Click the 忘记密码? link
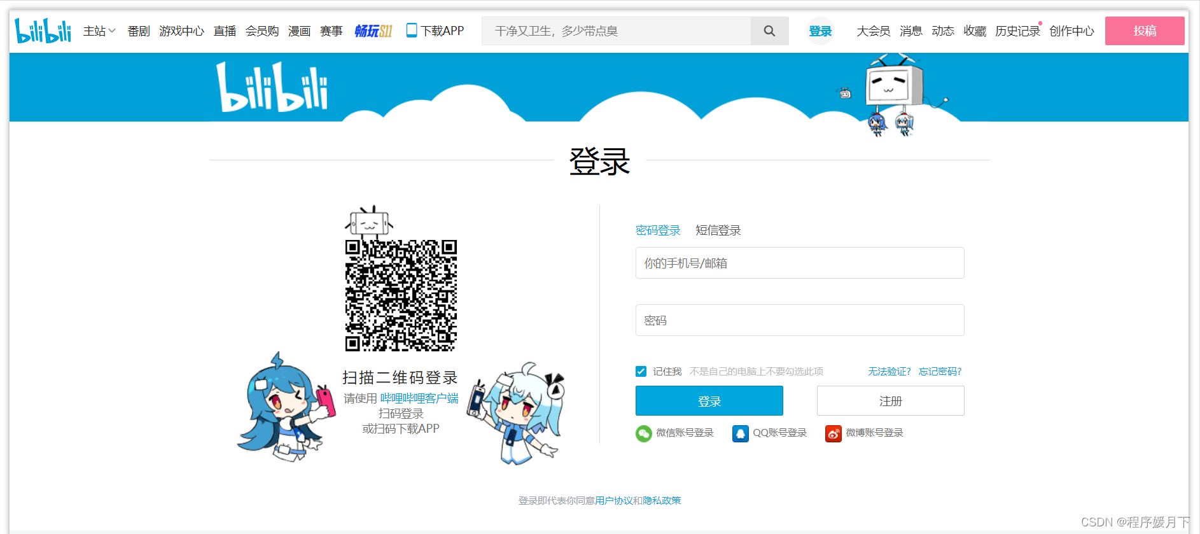 940,371
